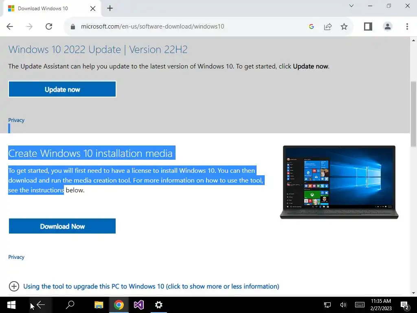Click the bold Update now text in description
Image resolution: width=417 pixels, height=313 pixels.
click(x=311, y=66)
